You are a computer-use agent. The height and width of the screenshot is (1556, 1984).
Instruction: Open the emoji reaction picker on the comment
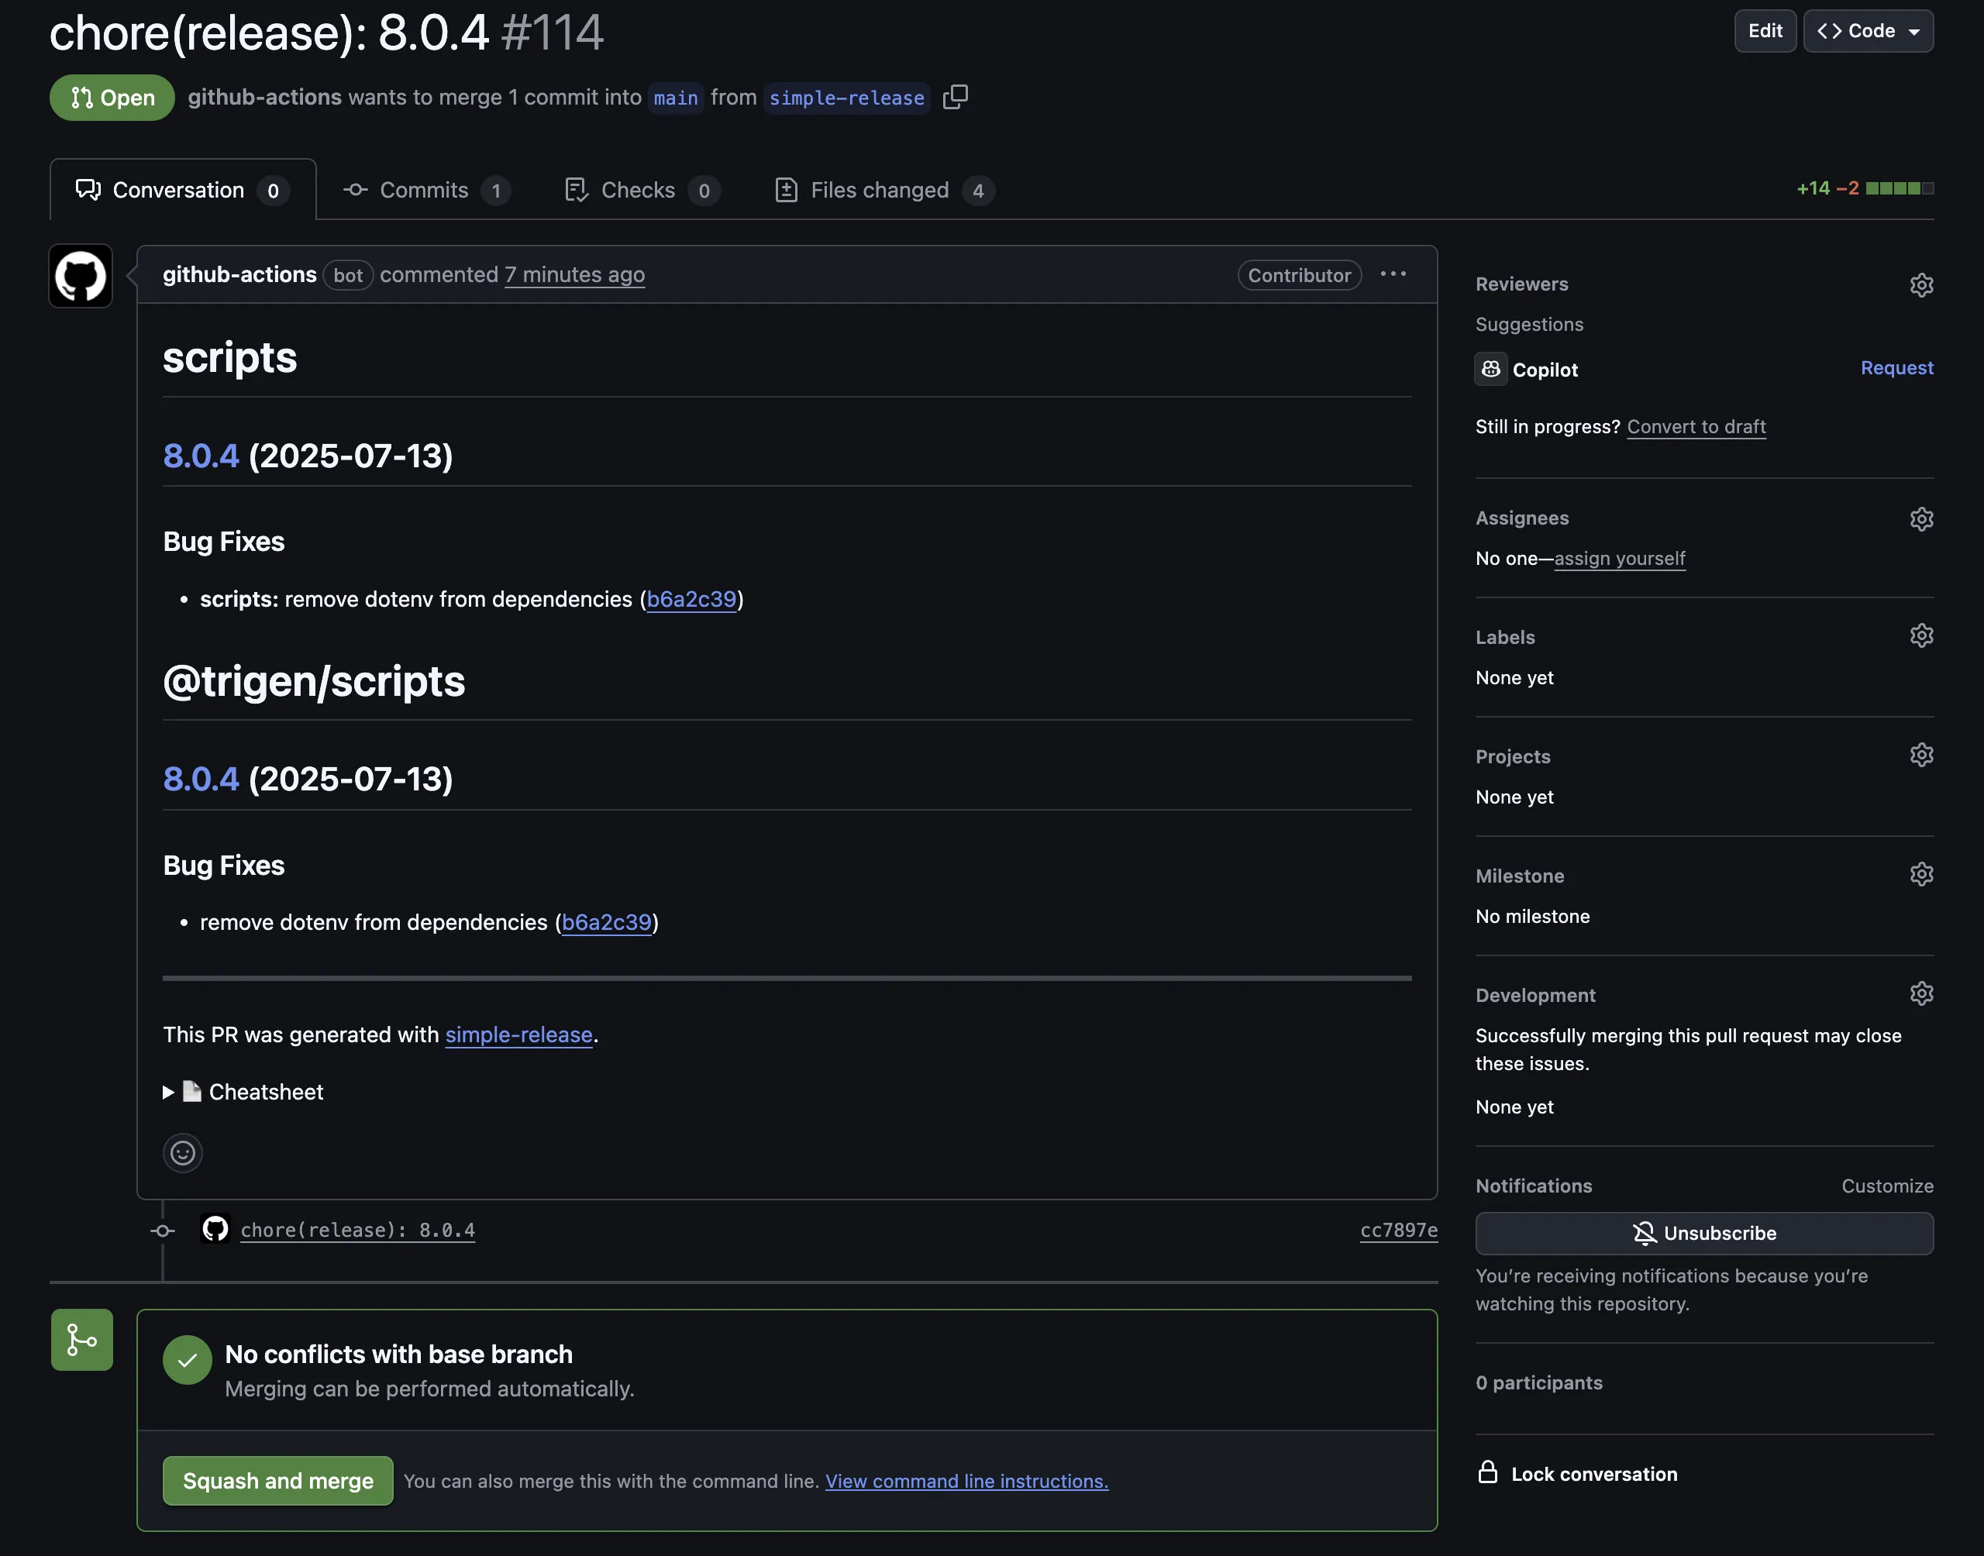182,1152
